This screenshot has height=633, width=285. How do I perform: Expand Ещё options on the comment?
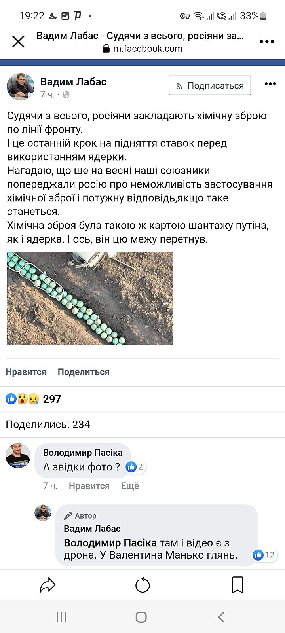click(x=130, y=486)
